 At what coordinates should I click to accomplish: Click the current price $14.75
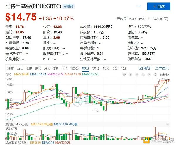[x=21, y=17]
